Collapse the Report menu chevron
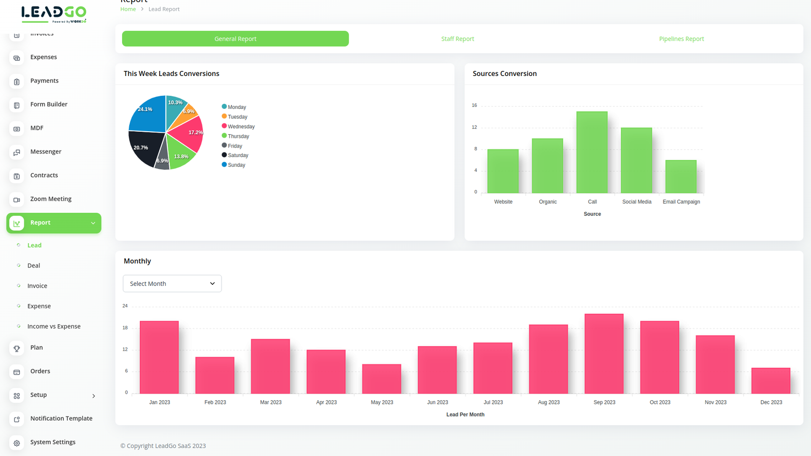The image size is (811, 456). (93, 223)
